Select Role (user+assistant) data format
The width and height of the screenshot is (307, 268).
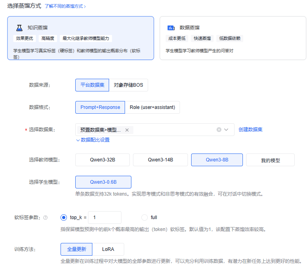pyautogui.click(x=153, y=107)
